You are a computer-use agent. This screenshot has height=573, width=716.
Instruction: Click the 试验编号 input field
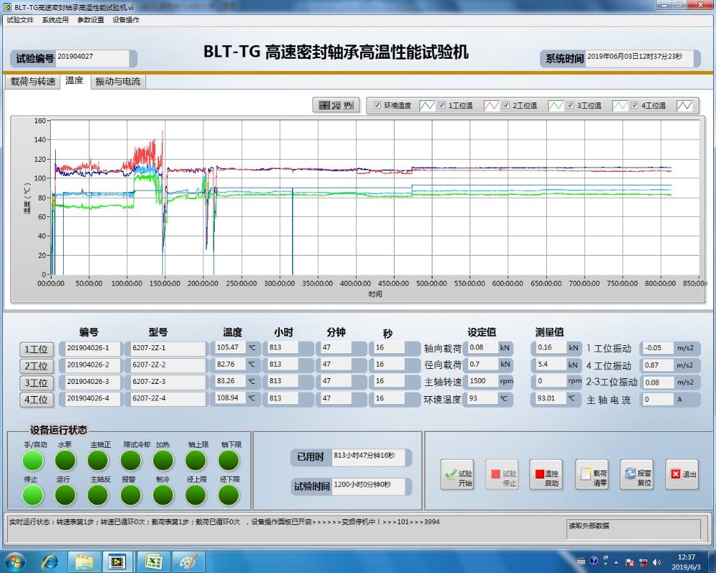pyautogui.click(x=92, y=57)
